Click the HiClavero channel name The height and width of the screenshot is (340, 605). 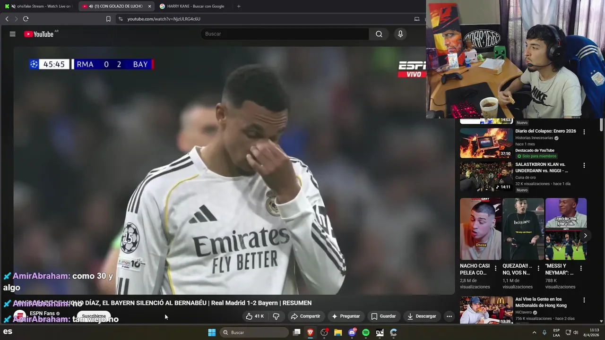524,313
